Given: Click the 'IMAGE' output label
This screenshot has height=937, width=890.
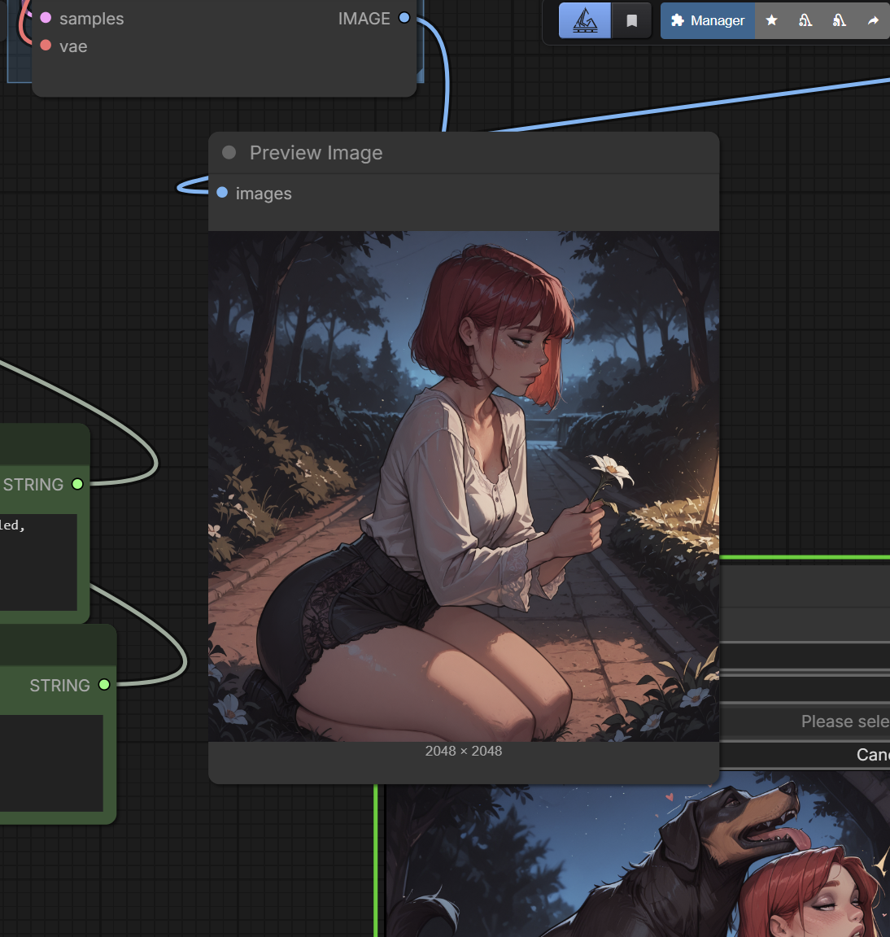Looking at the screenshot, I should [x=364, y=19].
